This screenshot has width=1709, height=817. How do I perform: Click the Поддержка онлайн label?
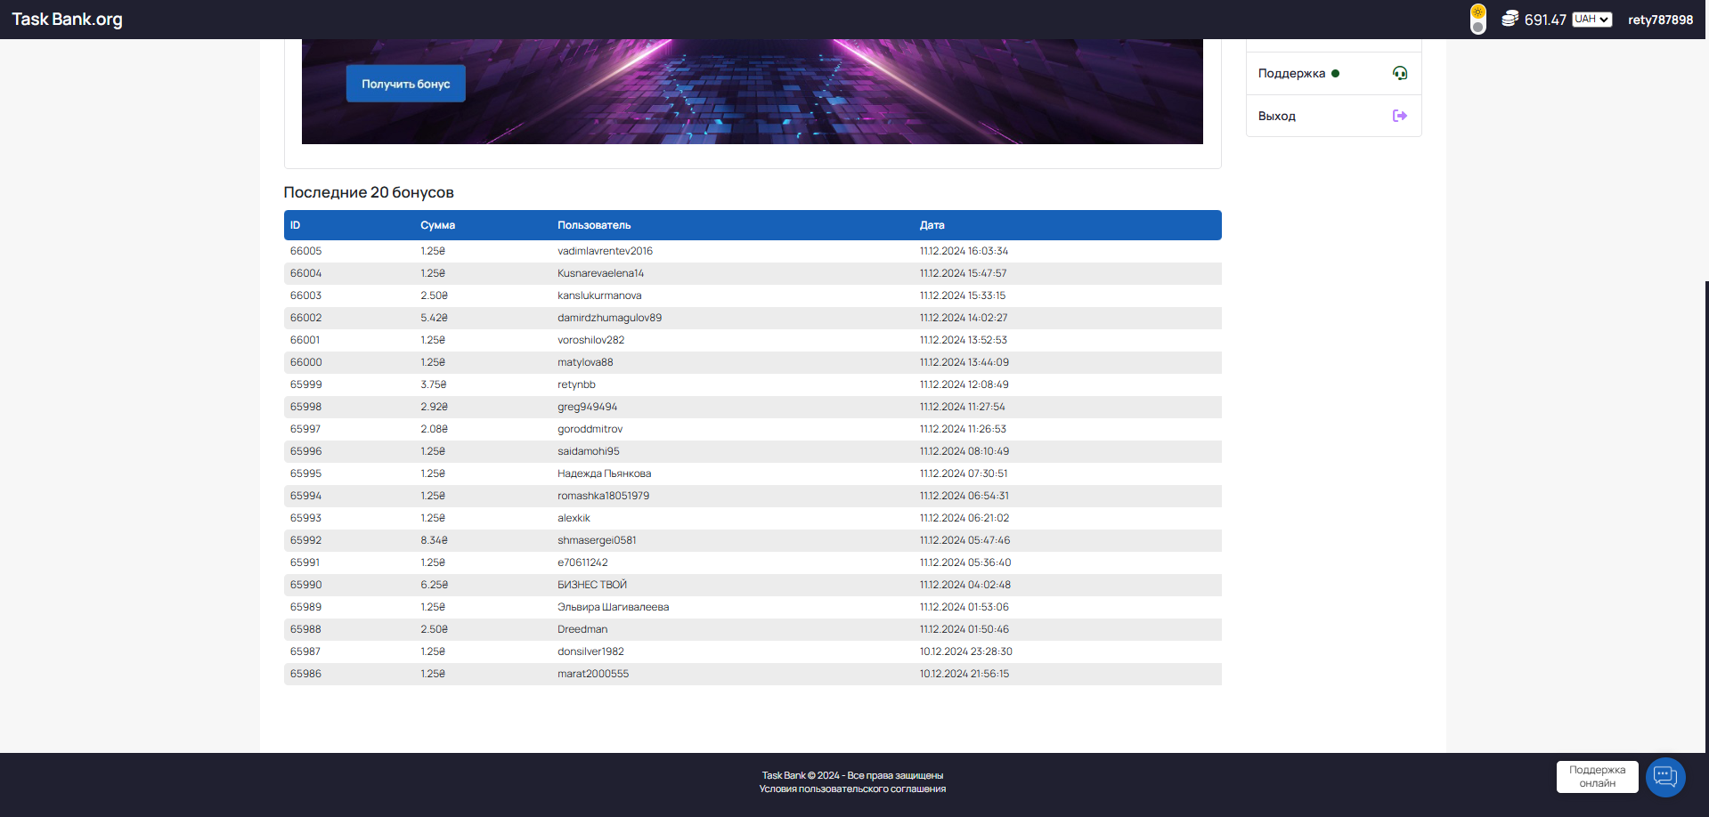tap(1597, 777)
